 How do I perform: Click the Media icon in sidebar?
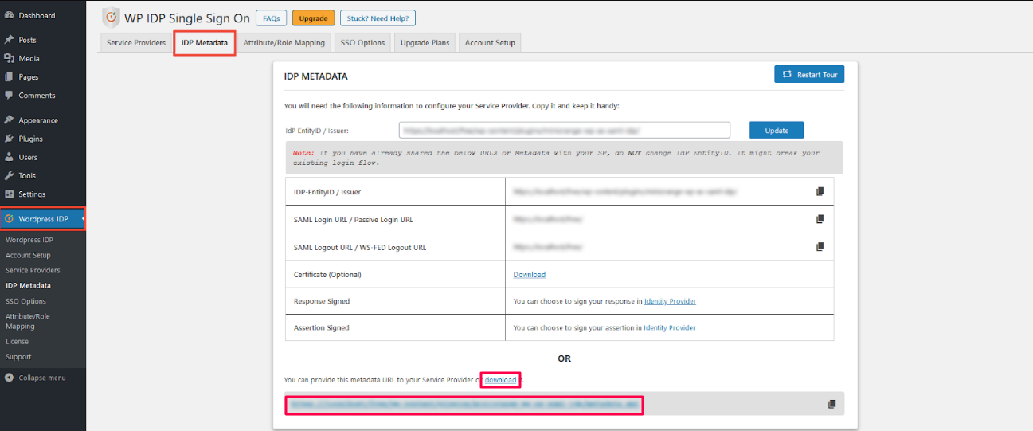click(9, 58)
